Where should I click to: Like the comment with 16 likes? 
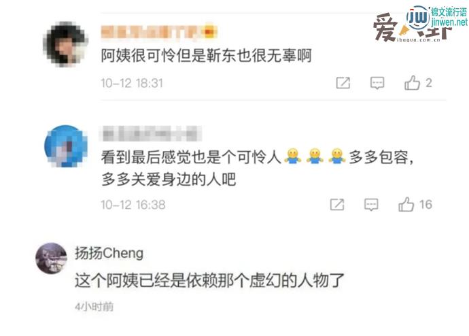pos(415,204)
